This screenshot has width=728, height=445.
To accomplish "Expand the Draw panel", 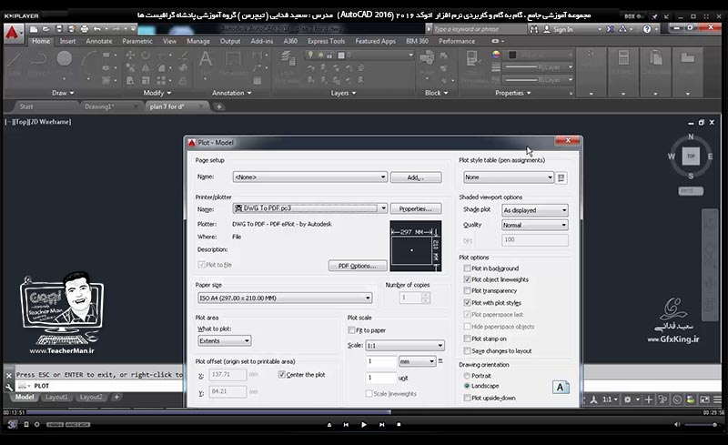I will (63, 93).
